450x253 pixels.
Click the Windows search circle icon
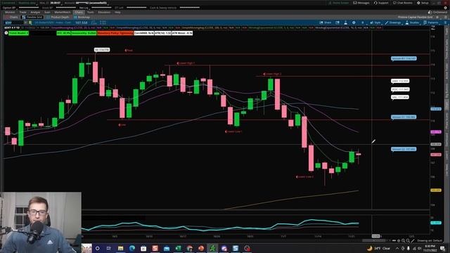point(97,248)
